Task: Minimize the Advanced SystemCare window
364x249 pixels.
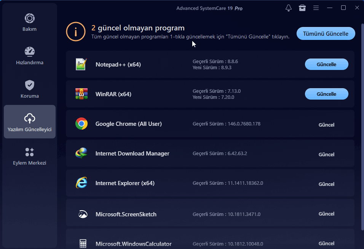Action: click(330, 8)
